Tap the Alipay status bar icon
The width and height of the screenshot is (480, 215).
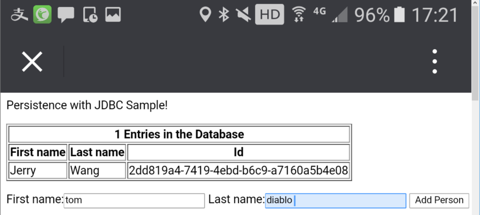[19, 15]
